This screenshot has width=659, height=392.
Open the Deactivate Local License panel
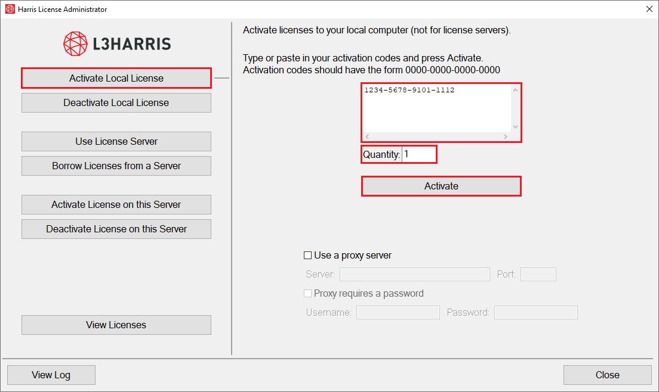(x=116, y=102)
